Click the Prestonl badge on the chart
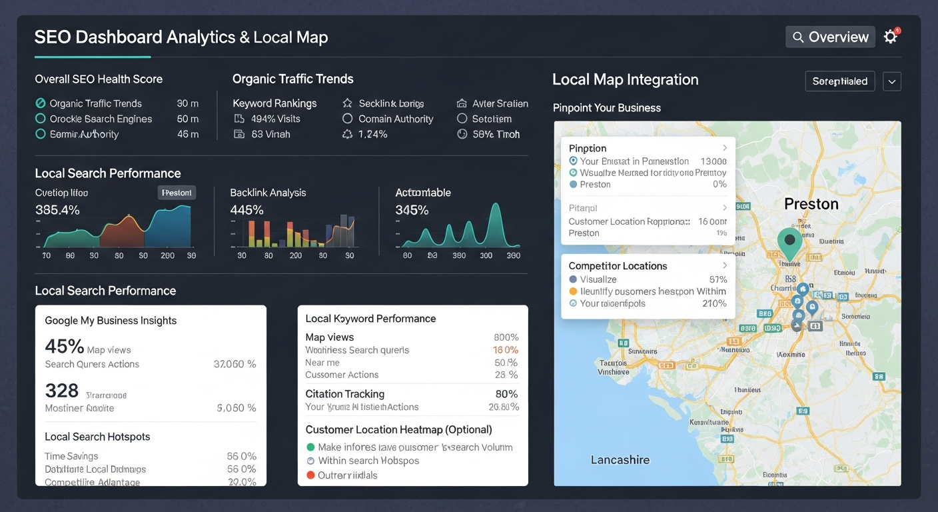The image size is (938, 512). tap(177, 193)
